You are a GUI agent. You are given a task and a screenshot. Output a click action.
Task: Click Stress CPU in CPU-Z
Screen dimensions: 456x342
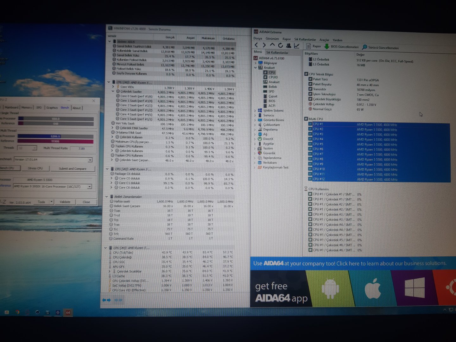pyautogui.click(x=35, y=168)
